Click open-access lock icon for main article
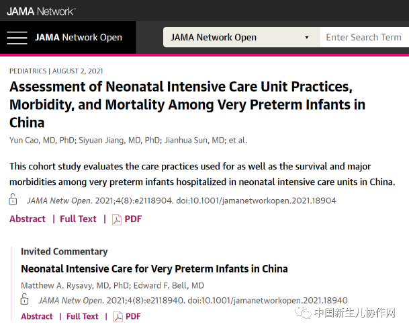409x331 pixels. point(13,199)
